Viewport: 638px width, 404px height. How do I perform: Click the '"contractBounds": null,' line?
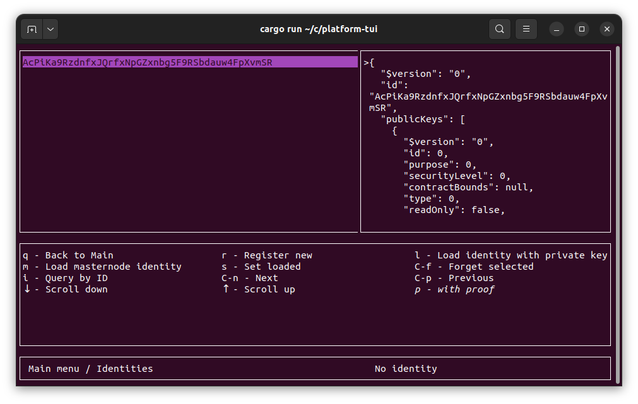coord(468,187)
